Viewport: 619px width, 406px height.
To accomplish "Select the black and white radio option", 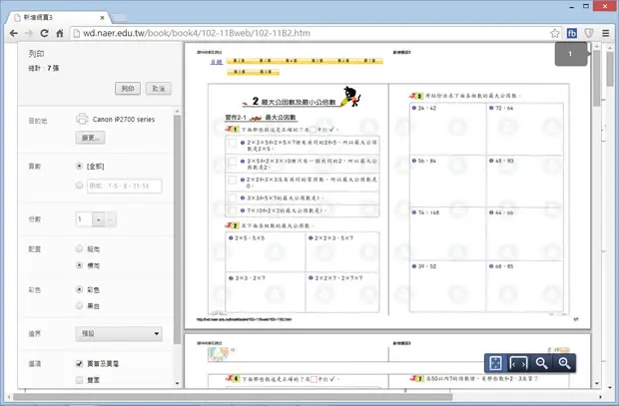I will (79, 305).
